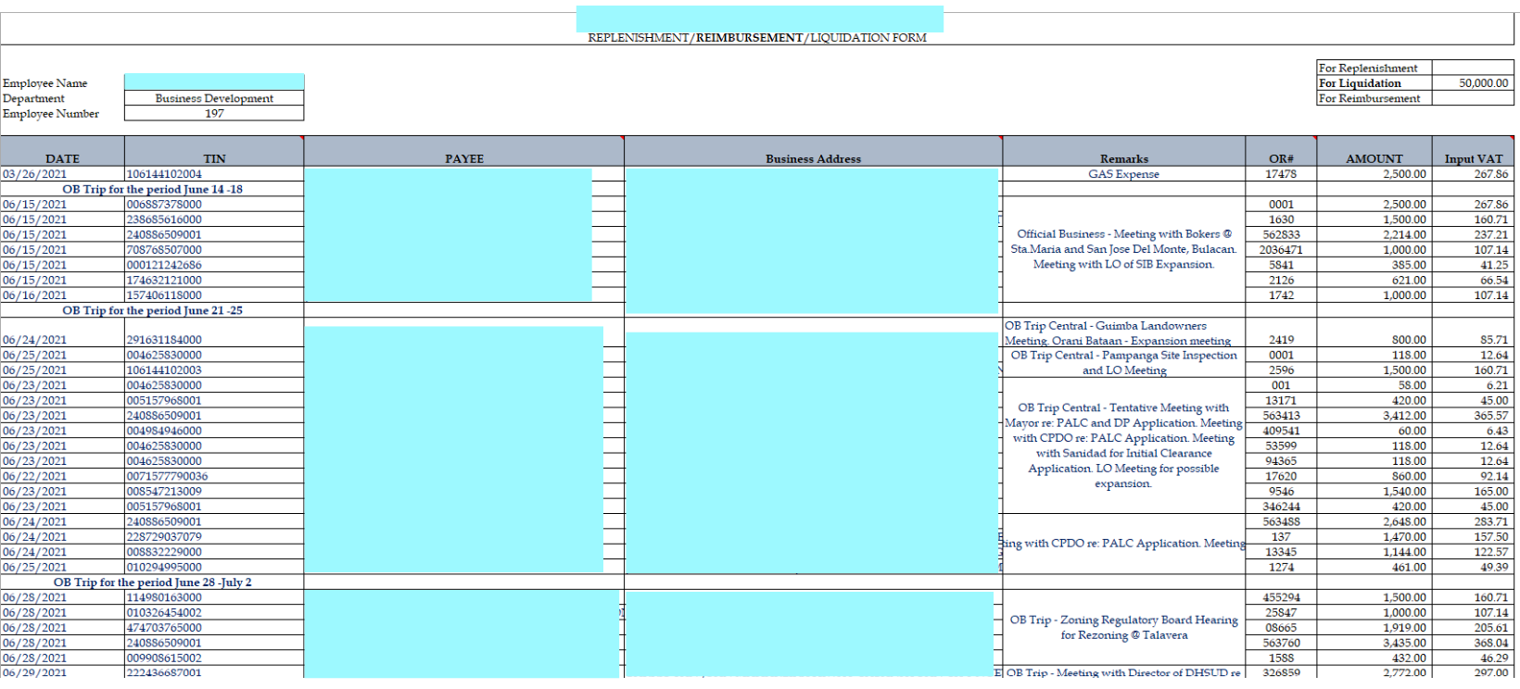Click 'OB Trip for the period June 21 -25'
The width and height of the screenshot is (1520, 689).
coord(153,310)
